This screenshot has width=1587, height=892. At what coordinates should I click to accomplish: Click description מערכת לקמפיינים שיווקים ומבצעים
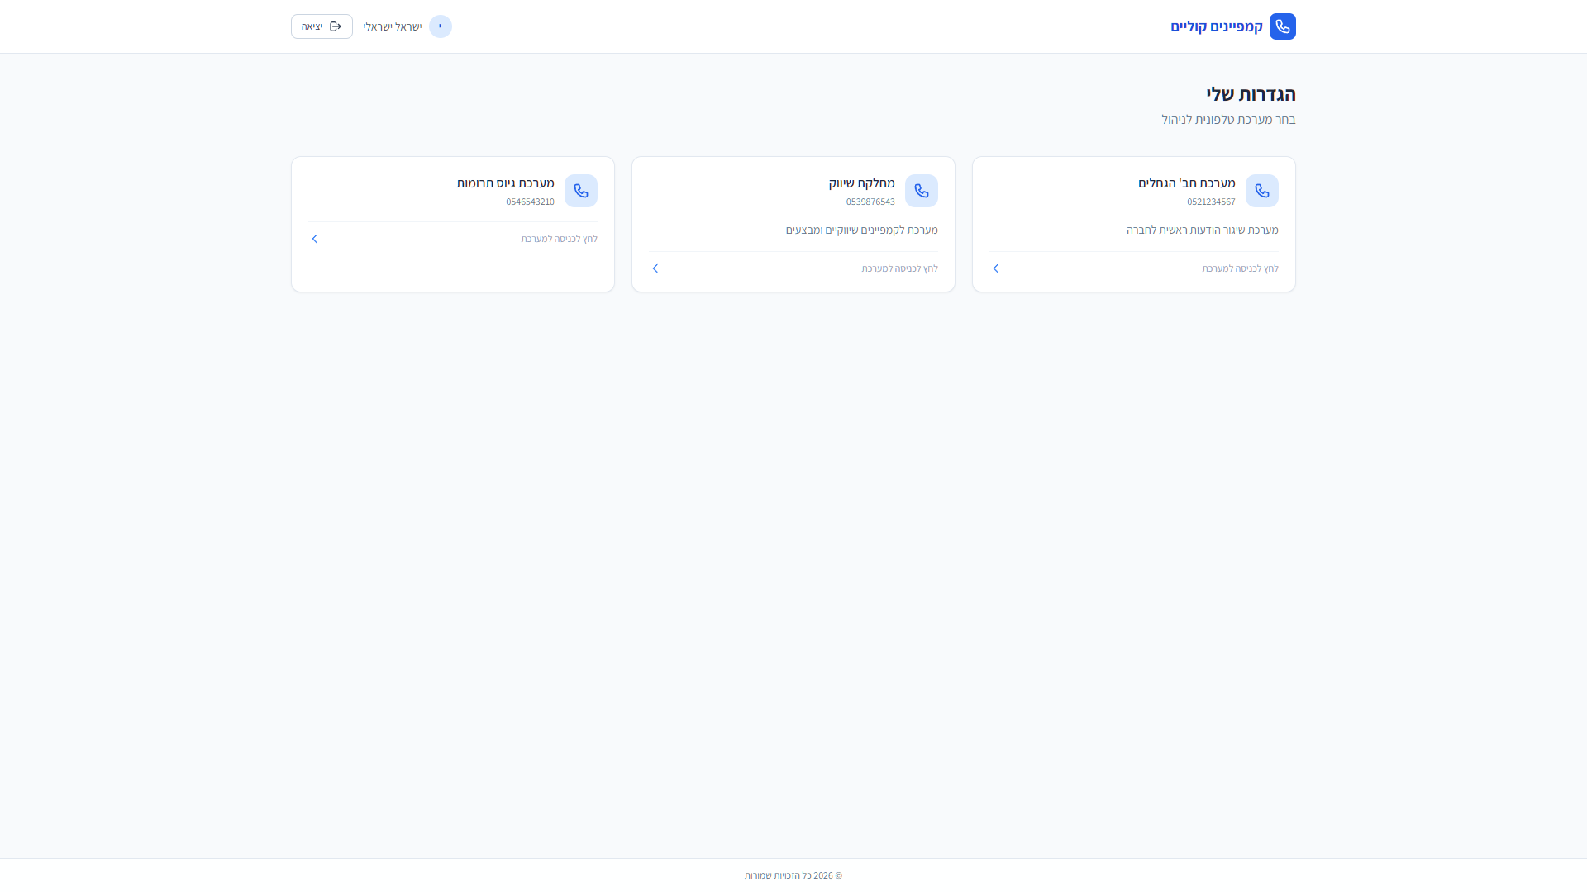(x=861, y=230)
